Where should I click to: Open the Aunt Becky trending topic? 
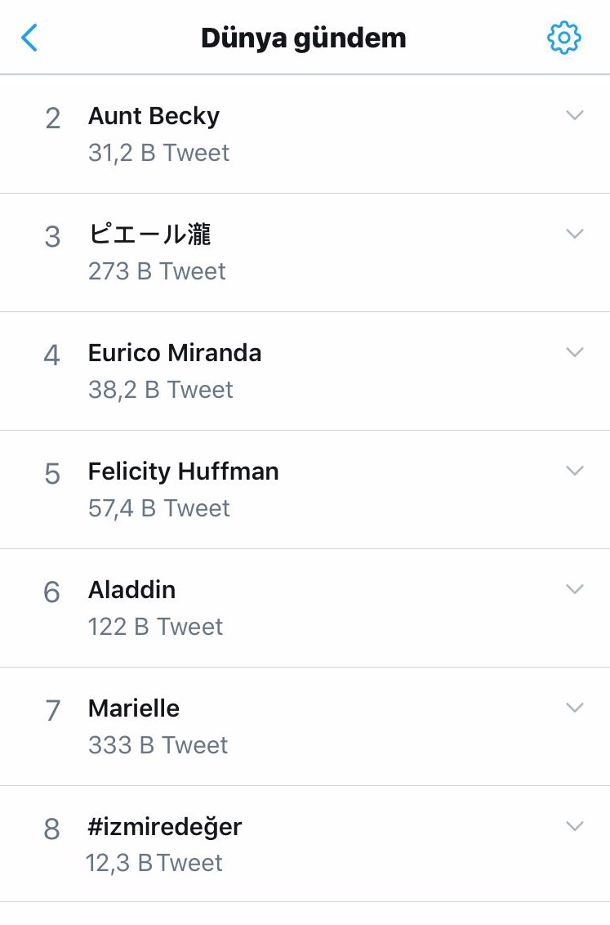tap(154, 116)
